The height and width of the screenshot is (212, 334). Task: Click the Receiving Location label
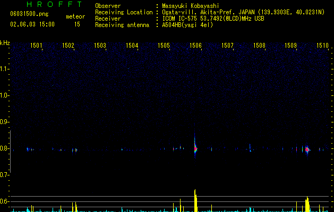124,12
